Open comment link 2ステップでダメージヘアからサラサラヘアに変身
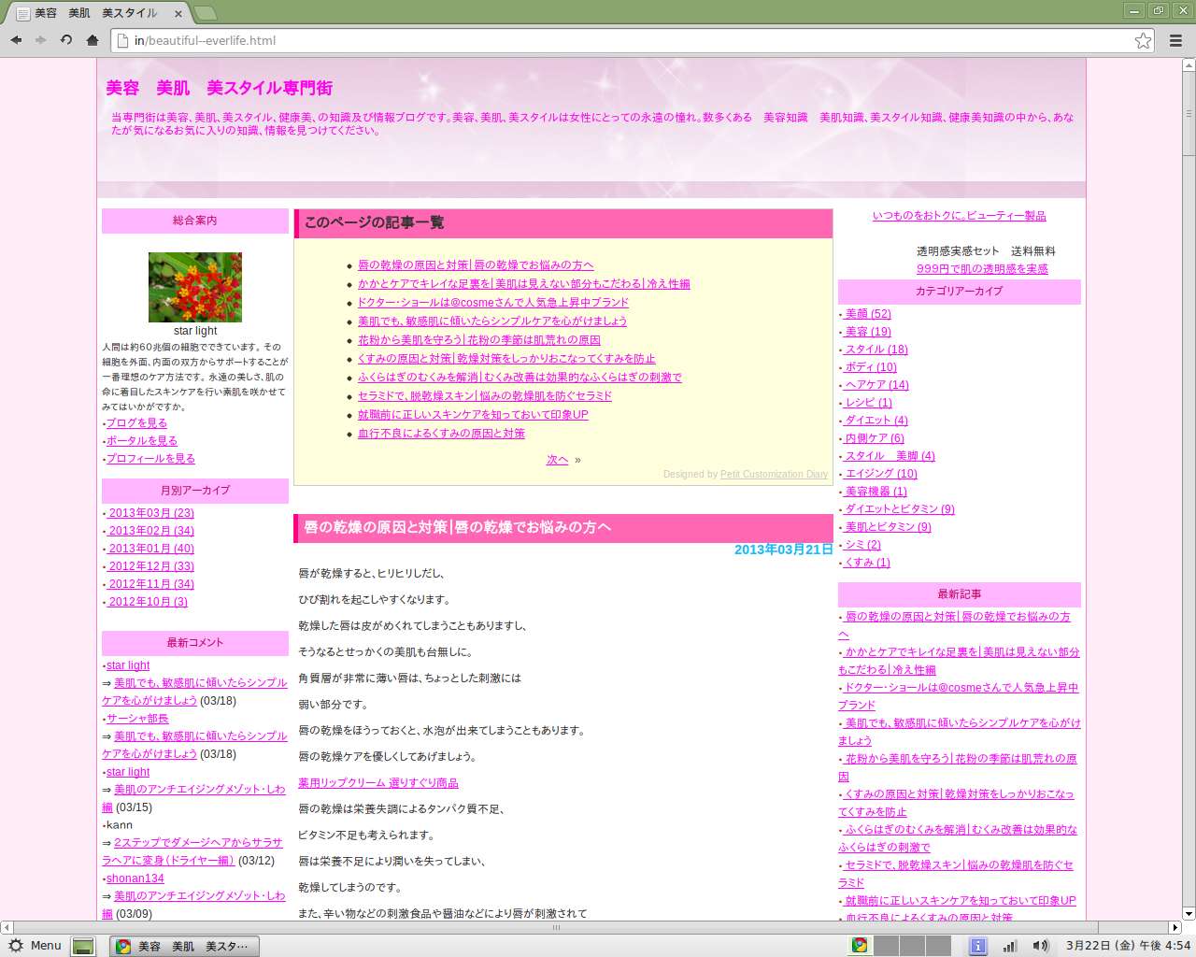The height and width of the screenshot is (957, 1196). pos(192,851)
